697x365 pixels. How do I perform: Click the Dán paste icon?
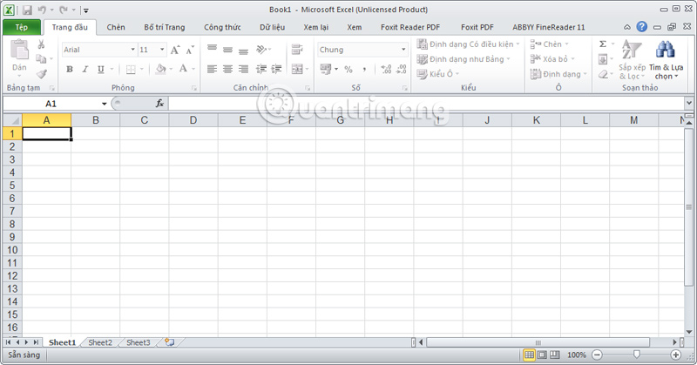point(19,50)
